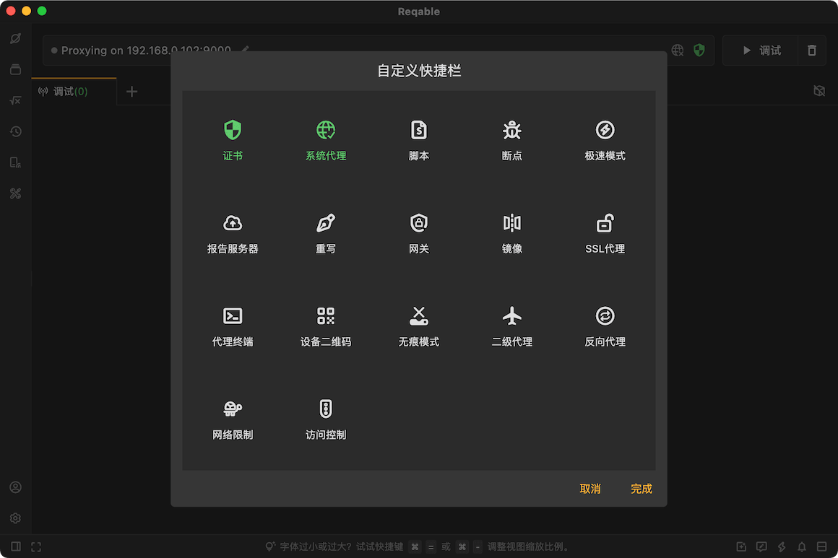Screen dimensions: 838x558
Task: Click the 取消 cancel button
Action: click(590, 489)
